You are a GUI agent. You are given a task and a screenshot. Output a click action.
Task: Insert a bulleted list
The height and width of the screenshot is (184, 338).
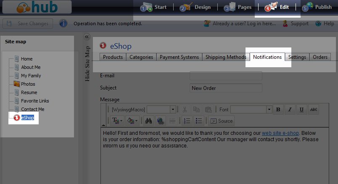(x=199, y=121)
